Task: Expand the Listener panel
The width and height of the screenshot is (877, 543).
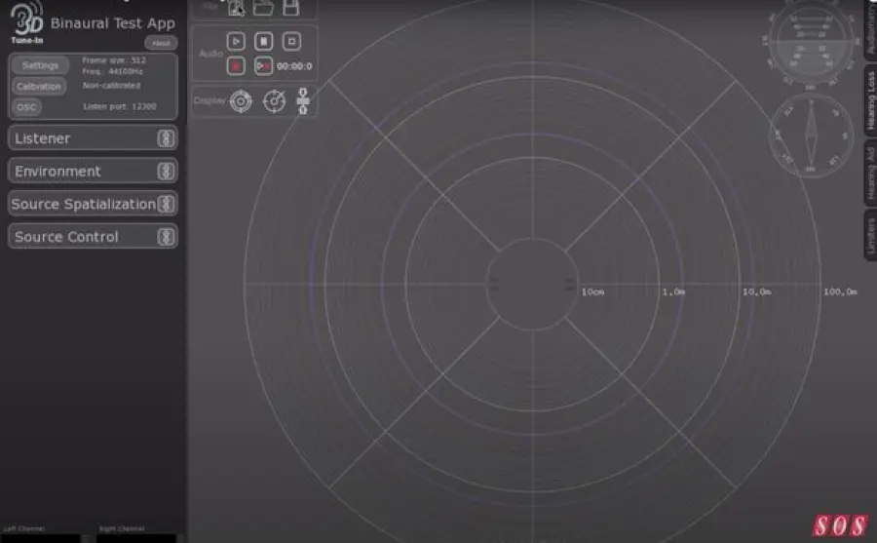Action: pyautogui.click(x=93, y=138)
